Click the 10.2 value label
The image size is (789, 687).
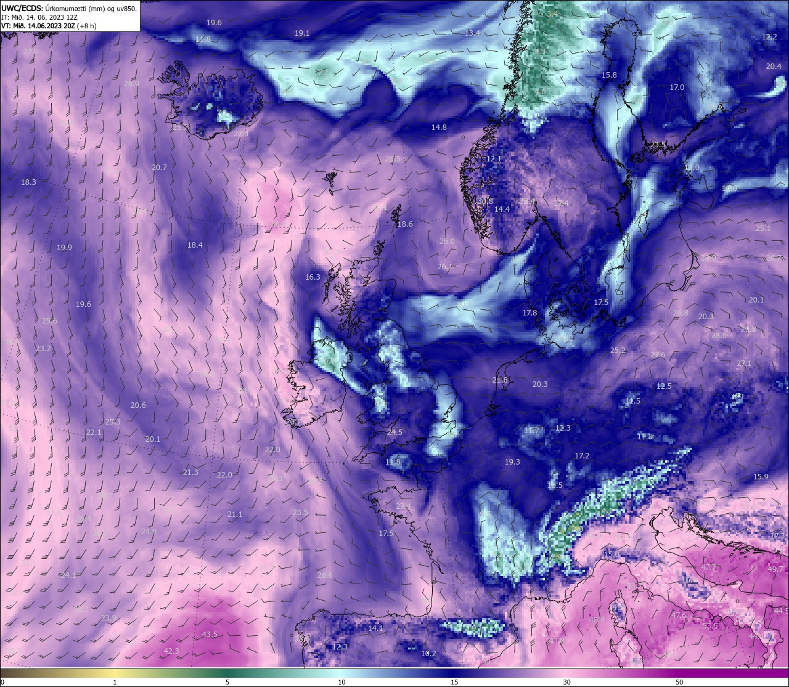[428, 654]
